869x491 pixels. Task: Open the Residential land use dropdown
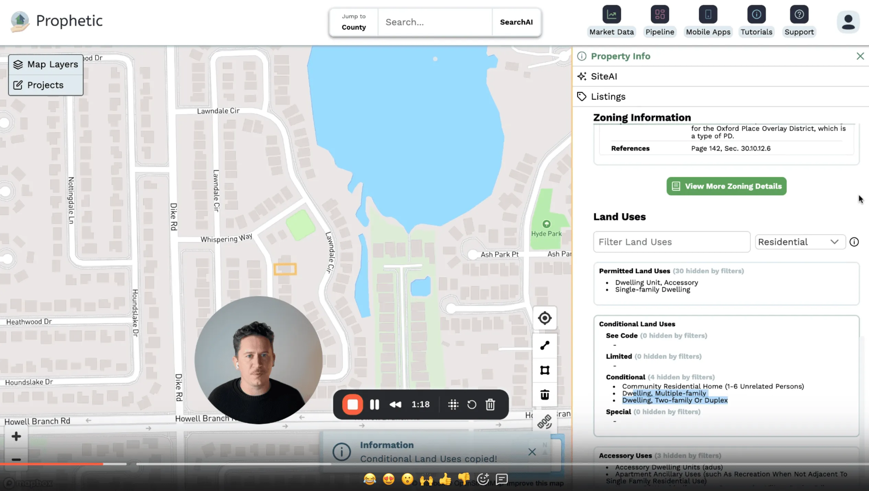tap(800, 242)
